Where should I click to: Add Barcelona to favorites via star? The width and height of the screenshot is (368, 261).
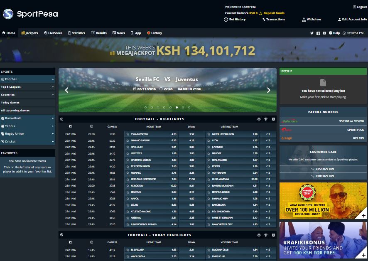tap(209, 205)
